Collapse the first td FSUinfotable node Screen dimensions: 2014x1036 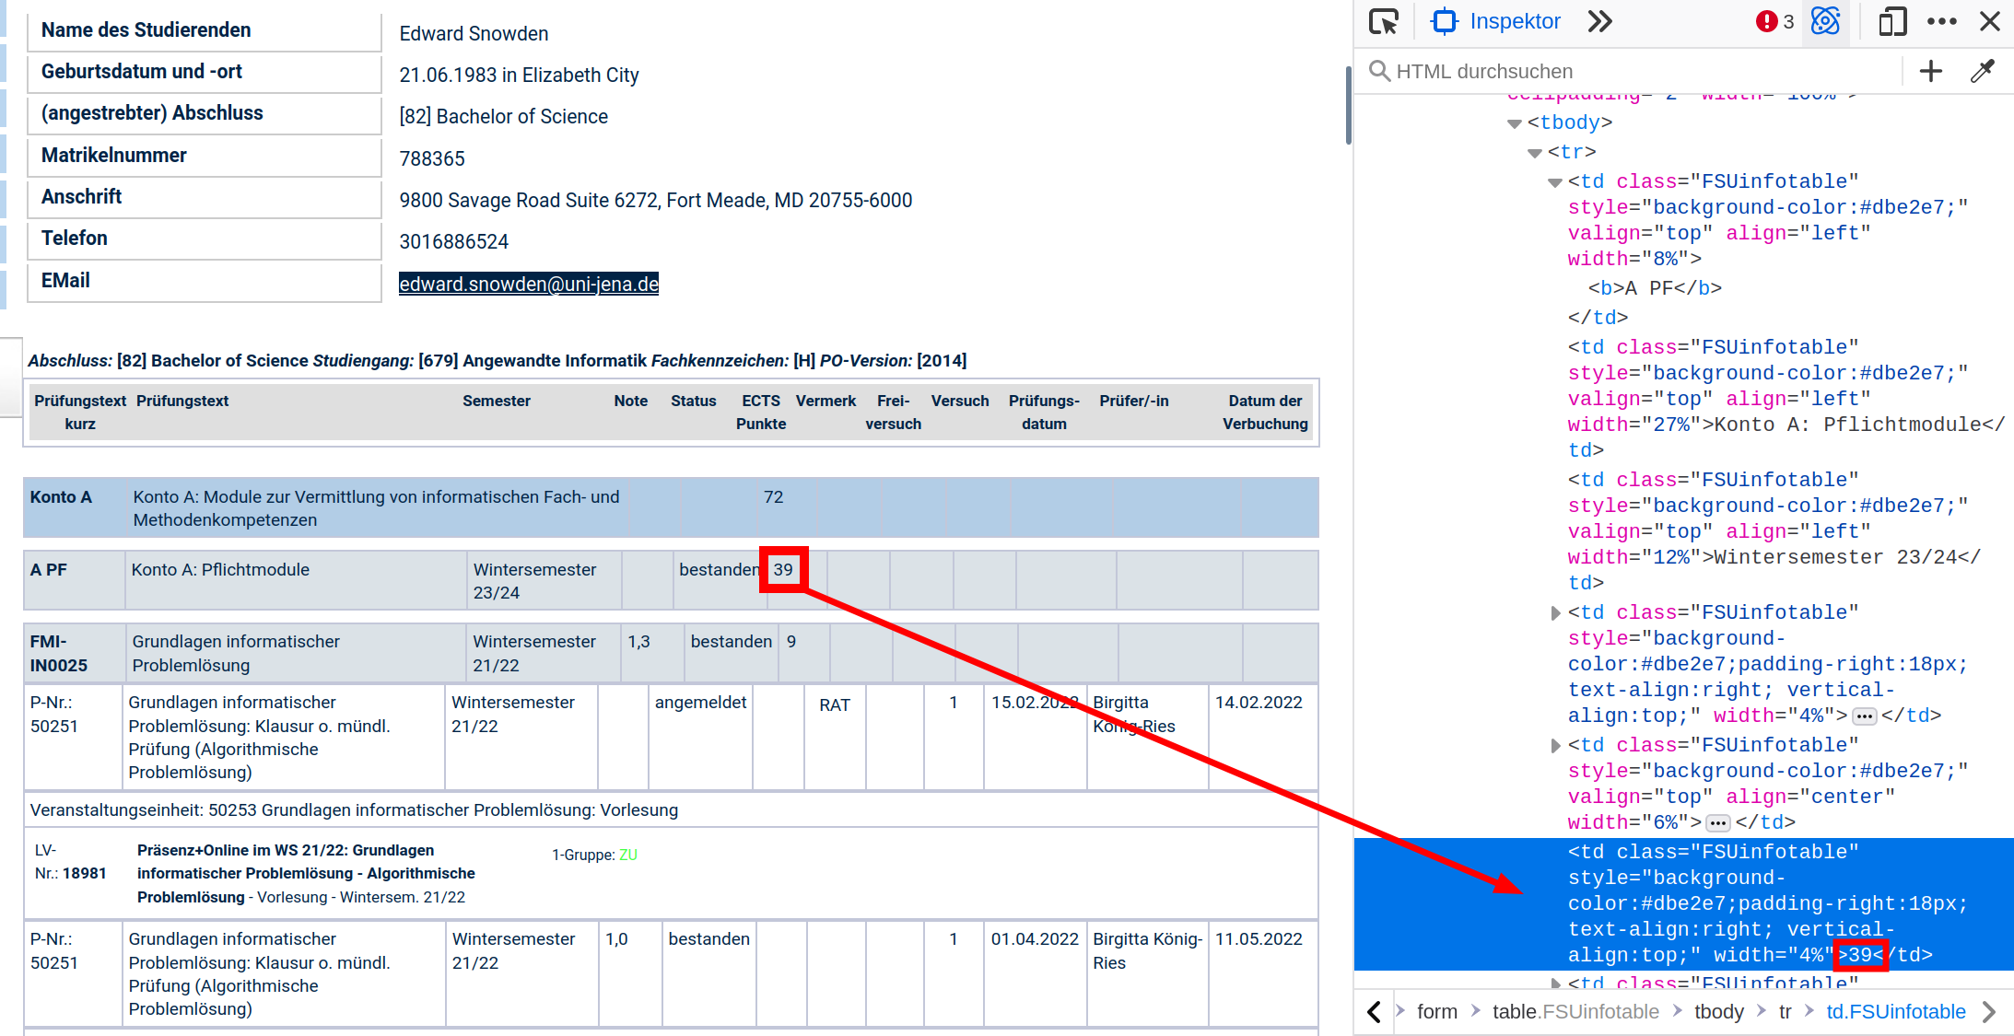(x=1555, y=182)
